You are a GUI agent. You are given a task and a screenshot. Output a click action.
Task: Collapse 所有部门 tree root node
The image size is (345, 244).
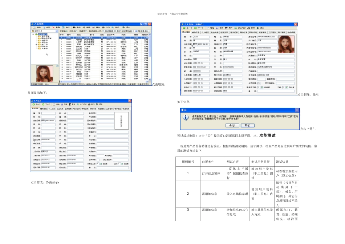33,35
